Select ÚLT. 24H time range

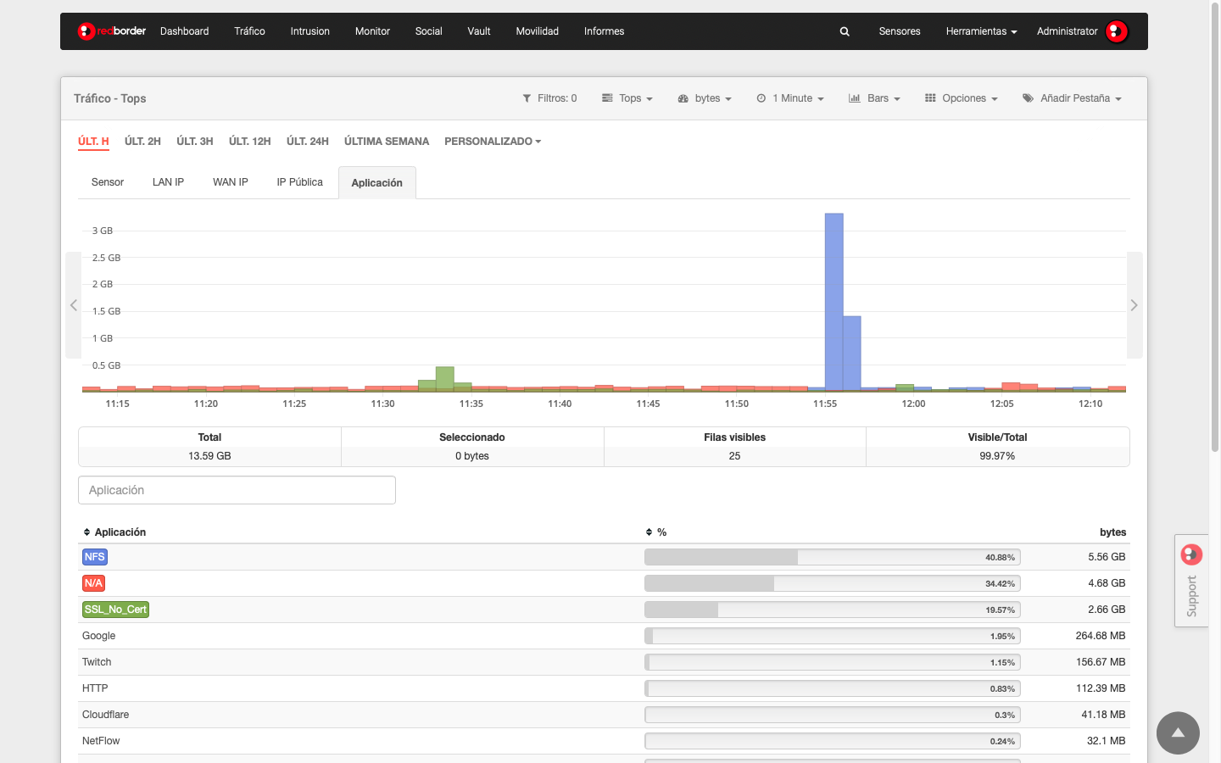(307, 142)
